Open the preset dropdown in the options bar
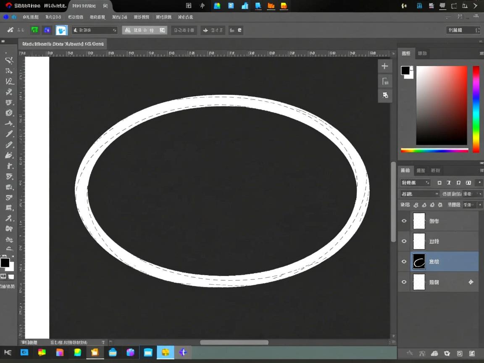This screenshot has height=363, width=484. (95, 30)
